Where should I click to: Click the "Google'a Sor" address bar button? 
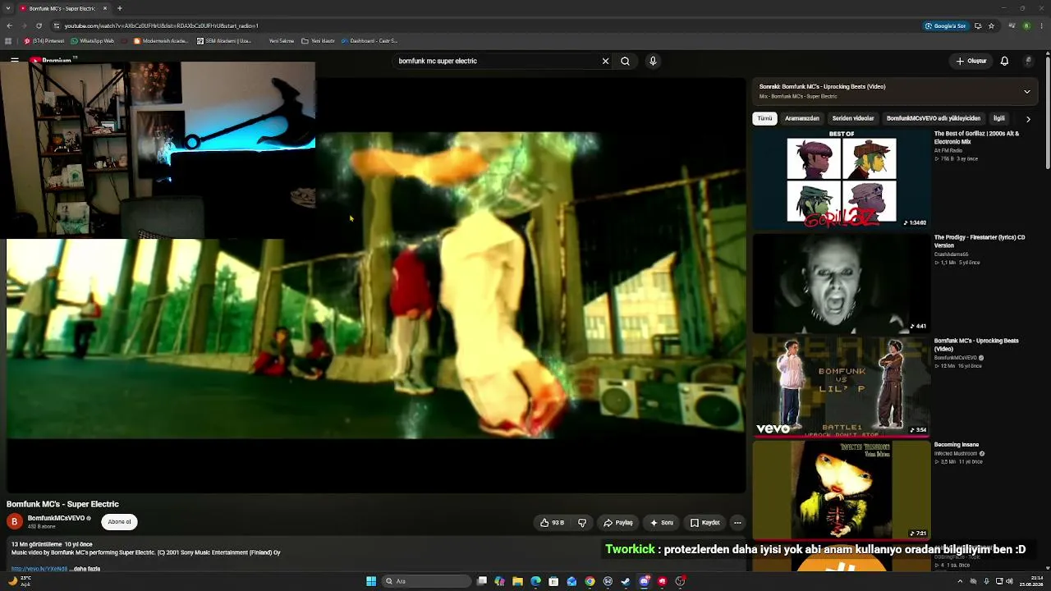[946, 25]
